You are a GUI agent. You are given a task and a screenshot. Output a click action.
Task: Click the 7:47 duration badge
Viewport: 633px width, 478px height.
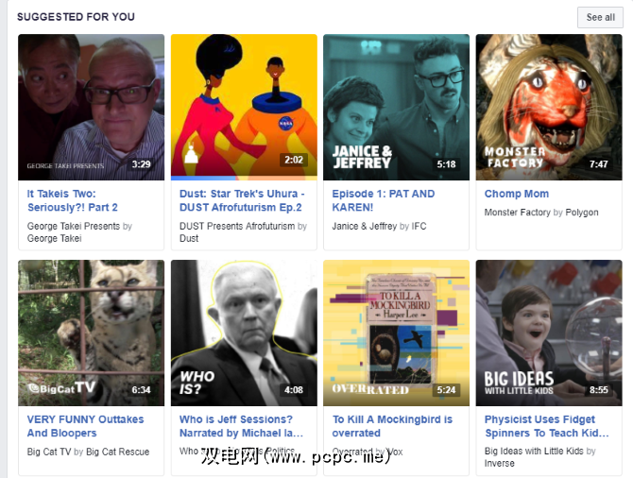598,164
